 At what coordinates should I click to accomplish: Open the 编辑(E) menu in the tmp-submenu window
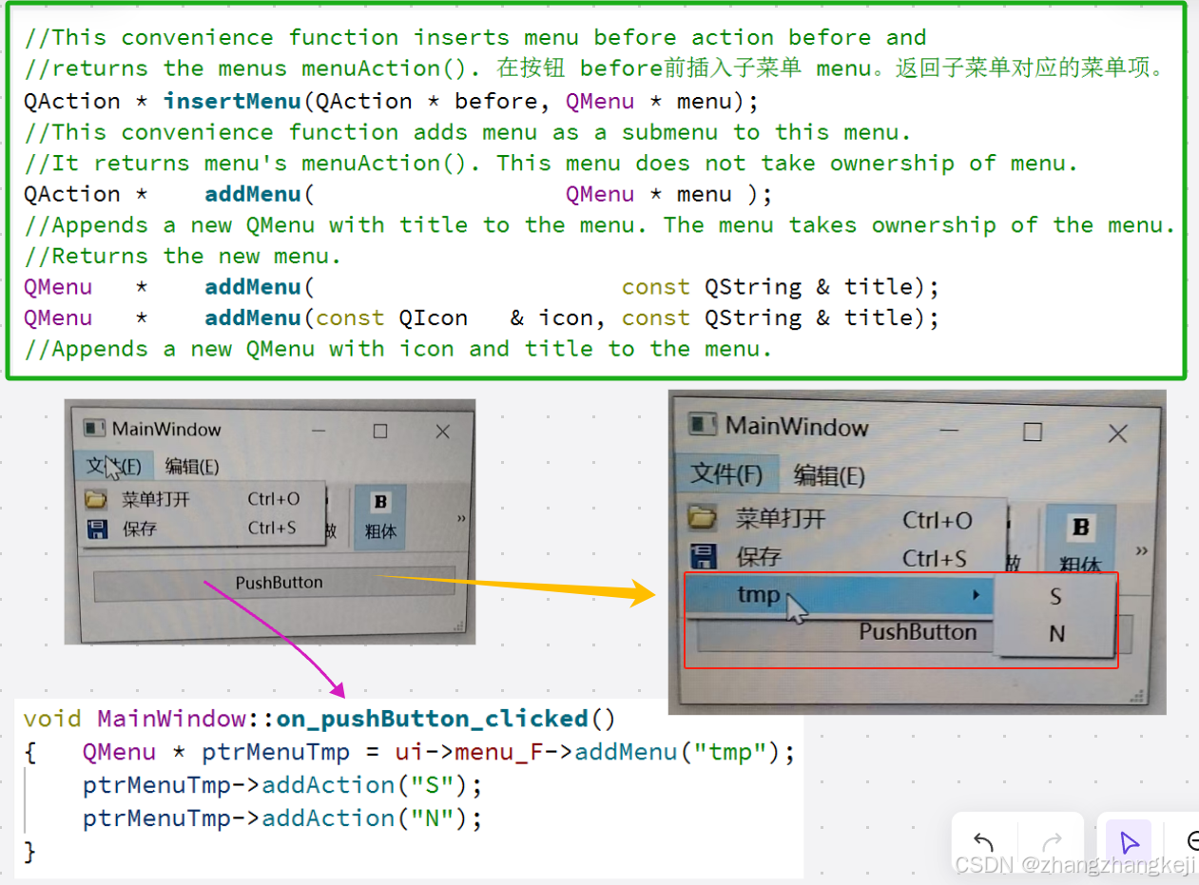tap(829, 475)
